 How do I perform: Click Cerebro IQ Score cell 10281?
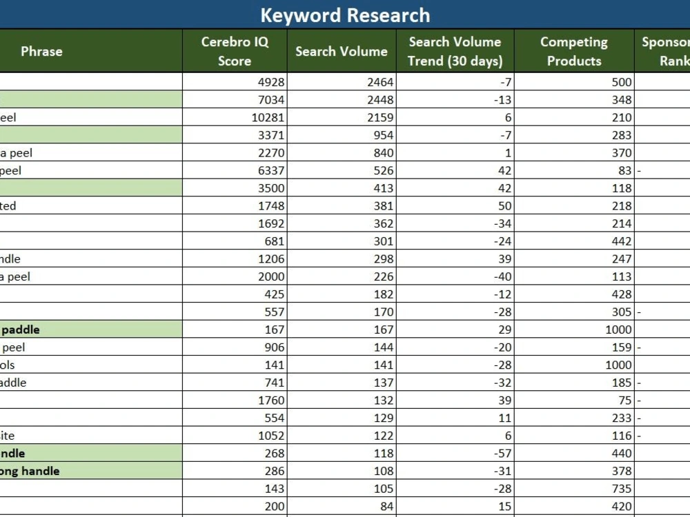[235, 117]
